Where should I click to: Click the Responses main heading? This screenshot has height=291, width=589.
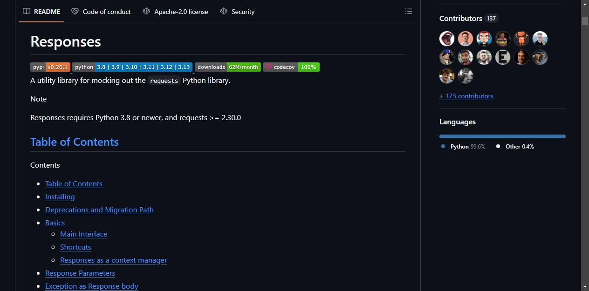coord(66,41)
